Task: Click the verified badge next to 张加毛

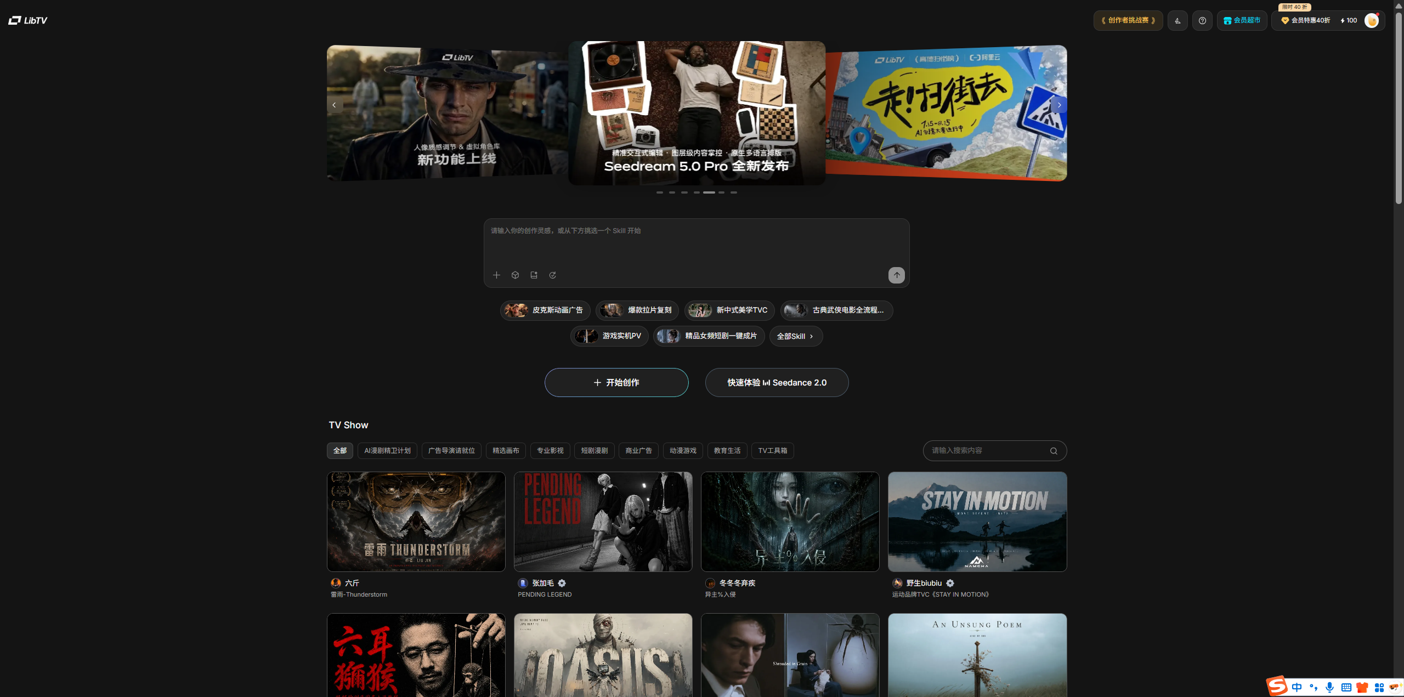Action: (562, 583)
